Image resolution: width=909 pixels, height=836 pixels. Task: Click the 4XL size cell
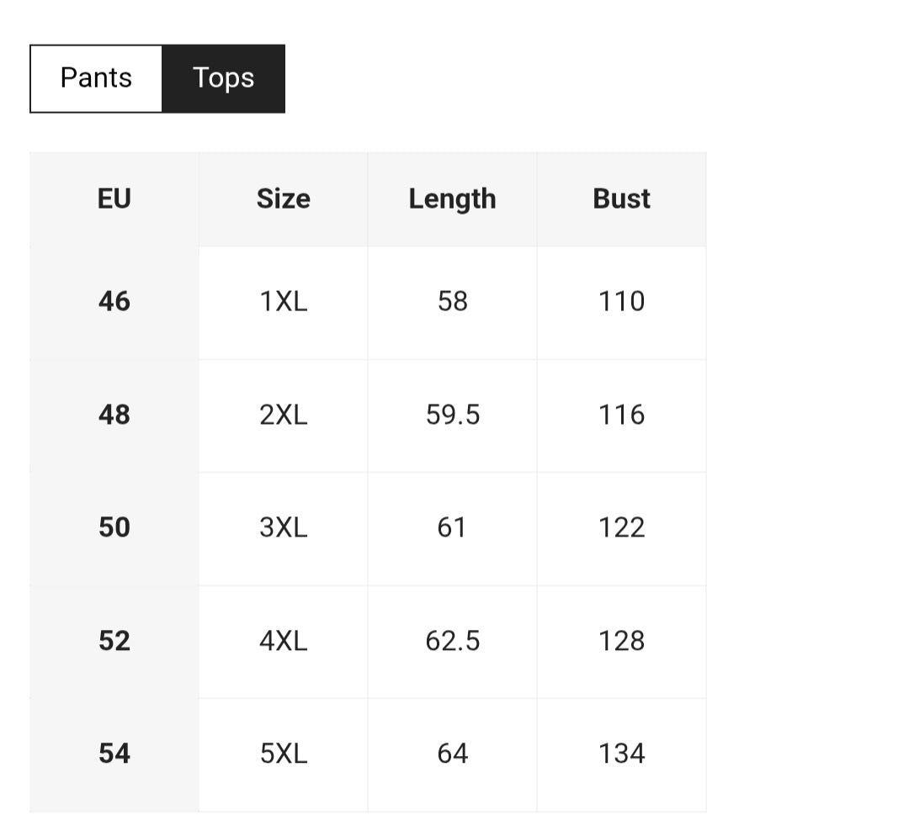click(283, 641)
